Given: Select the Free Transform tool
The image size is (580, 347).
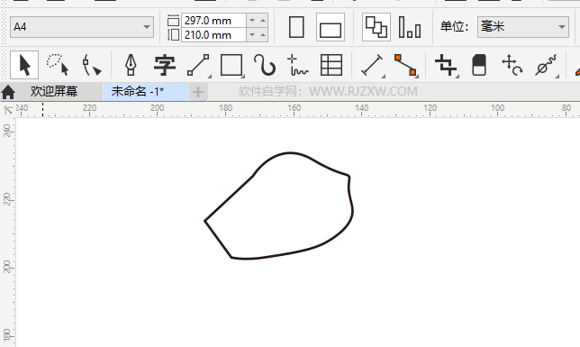Looking at the screenshot, I should coord(512,65).
